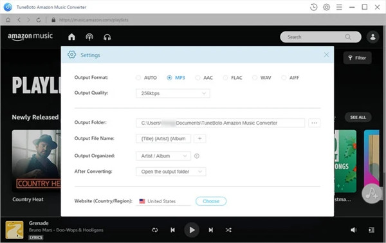Select WAV output format

click(x=262, y=78)
